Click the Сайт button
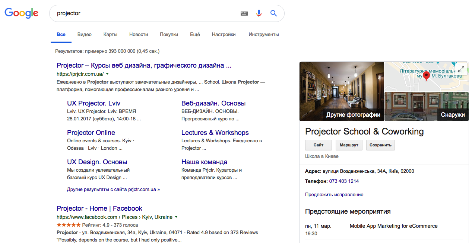This screenshot has height=243, width=472. pyautogui.click(x=319, y=145)
